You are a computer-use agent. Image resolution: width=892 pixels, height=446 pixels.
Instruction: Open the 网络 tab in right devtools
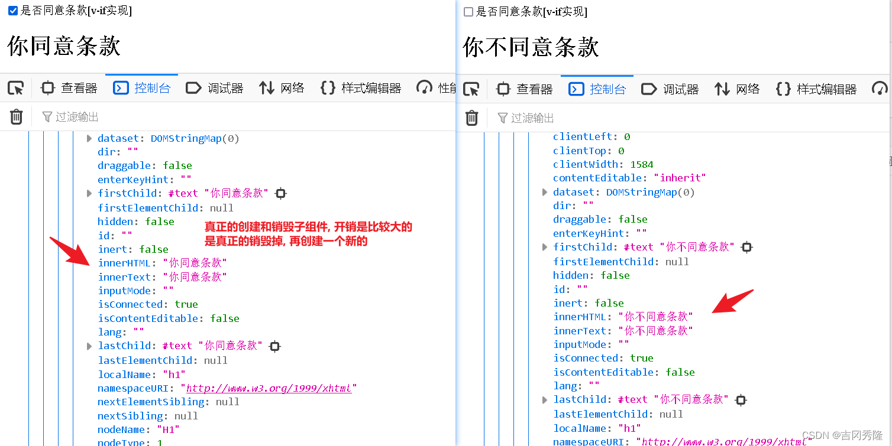(738, 89)
